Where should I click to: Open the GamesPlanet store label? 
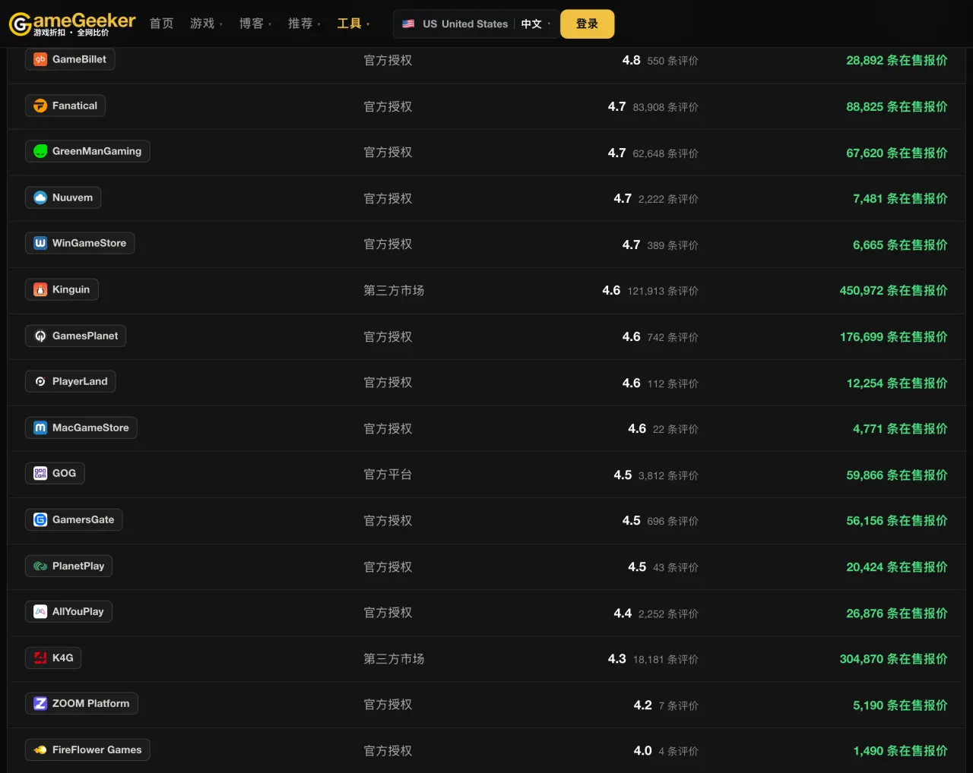coord(76,336)
